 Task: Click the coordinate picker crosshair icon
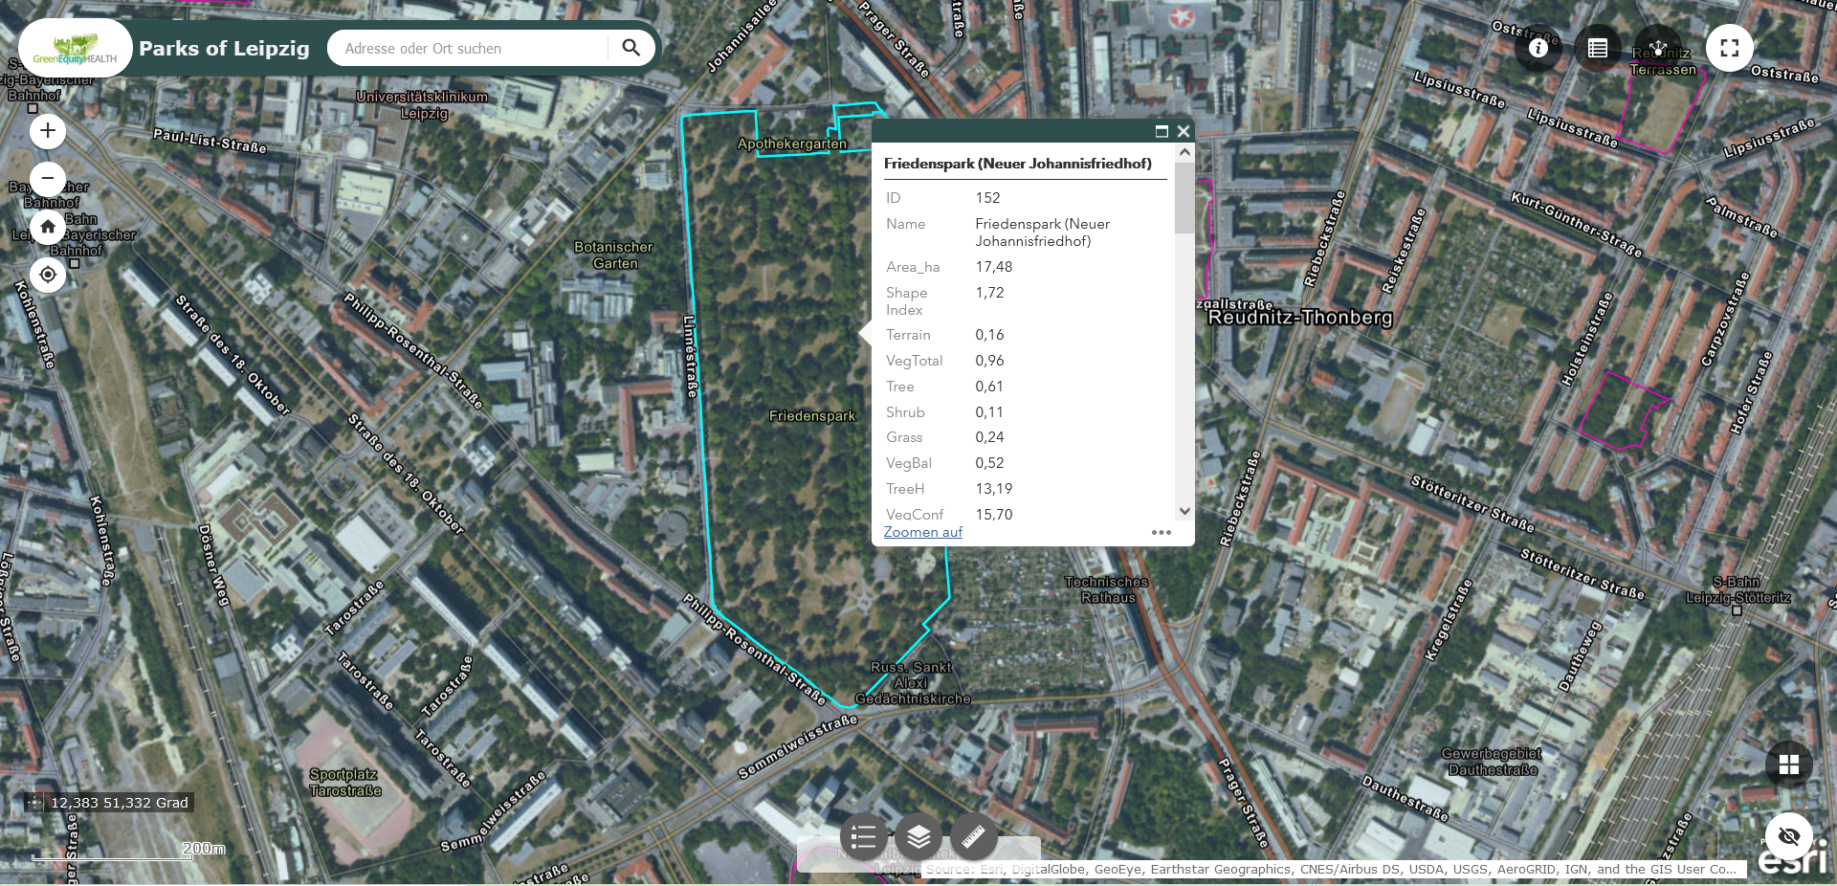coord(35,803)
